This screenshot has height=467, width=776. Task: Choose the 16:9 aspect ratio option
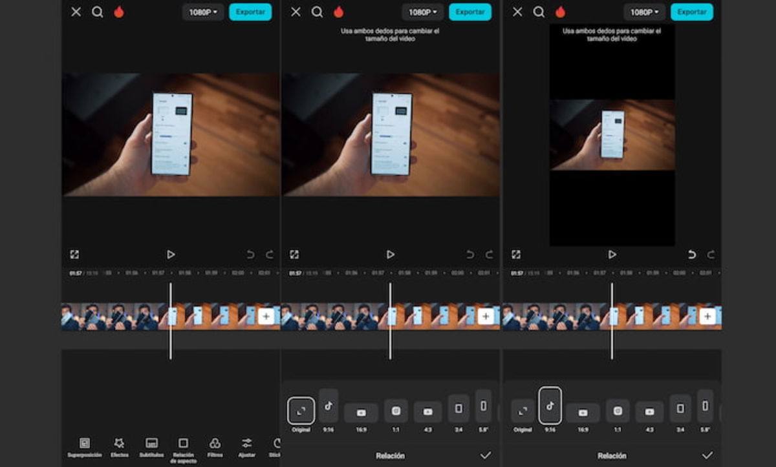(x=361, y=411)
